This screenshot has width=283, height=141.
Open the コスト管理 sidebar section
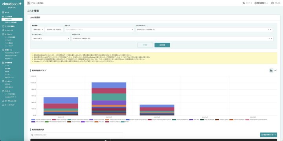(9, 16)
